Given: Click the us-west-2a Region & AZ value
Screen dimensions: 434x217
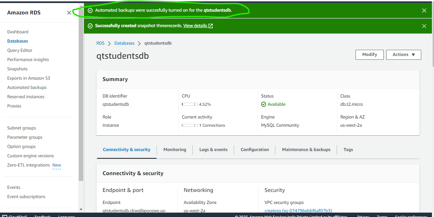Looking at the screenshot, I should click(351, 125).
